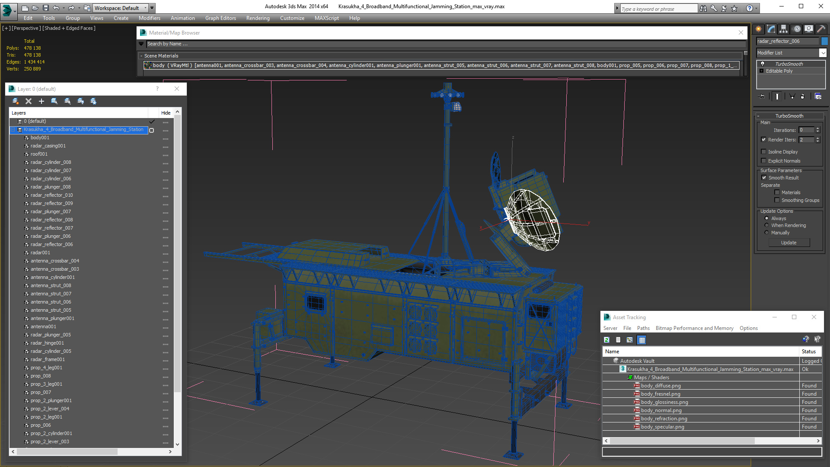Open the Create command panel tab

758,29
